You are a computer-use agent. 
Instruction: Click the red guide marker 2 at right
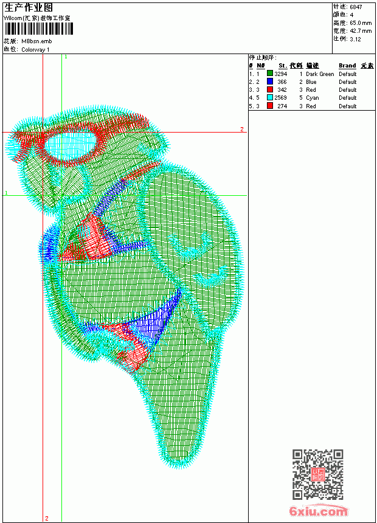(242, 129)
